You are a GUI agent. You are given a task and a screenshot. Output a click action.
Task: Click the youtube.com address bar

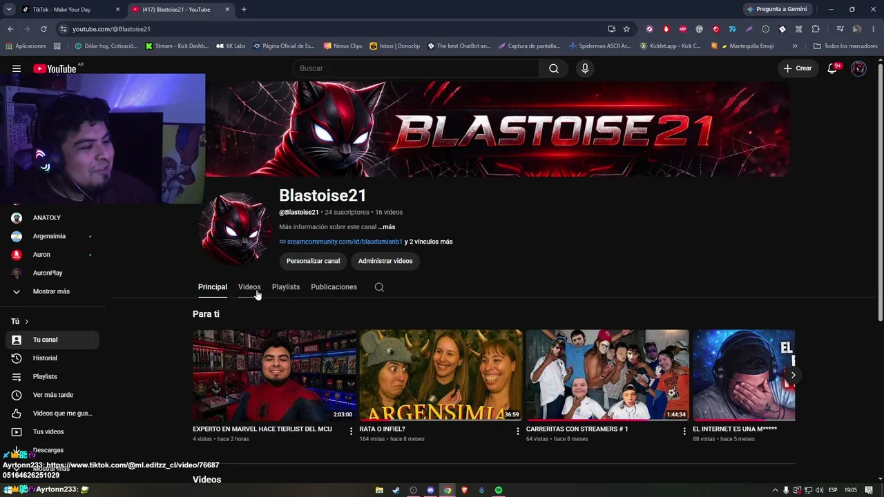point(331,29)
